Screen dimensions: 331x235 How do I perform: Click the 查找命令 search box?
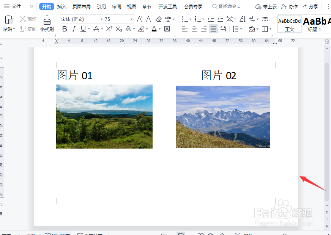pos(226,6)
